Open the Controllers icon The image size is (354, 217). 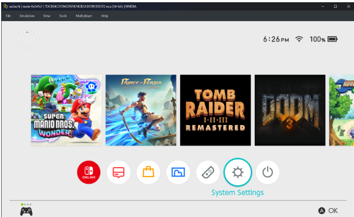click(x=208, y=172)
